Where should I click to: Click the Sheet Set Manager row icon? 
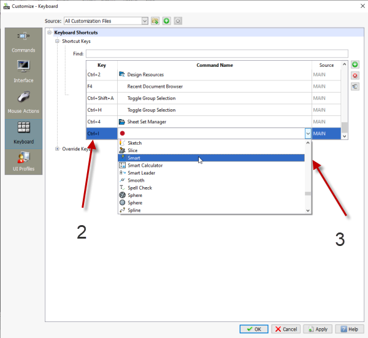pyautogui.click(x=122, y=121)
